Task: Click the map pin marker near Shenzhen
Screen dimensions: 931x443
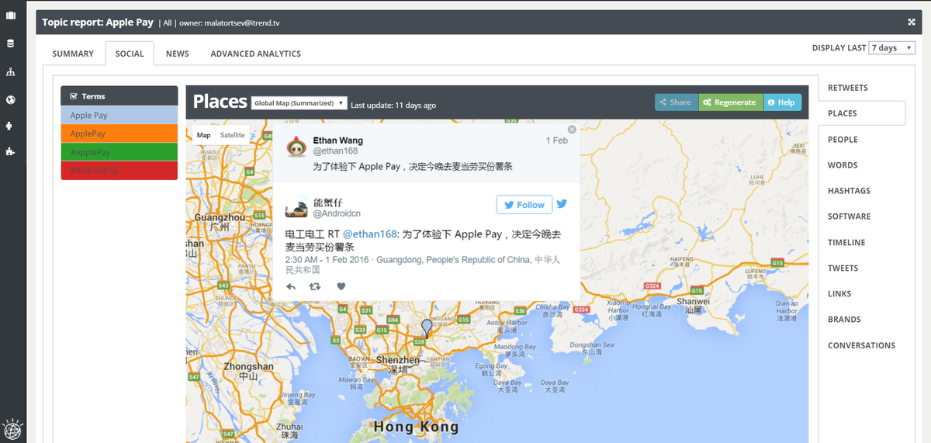Action: [x=426, y=327]
